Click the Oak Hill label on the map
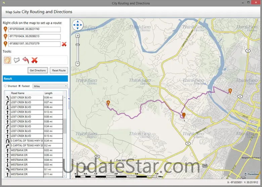Screen dimensions: 262x187 click(121, 160)
